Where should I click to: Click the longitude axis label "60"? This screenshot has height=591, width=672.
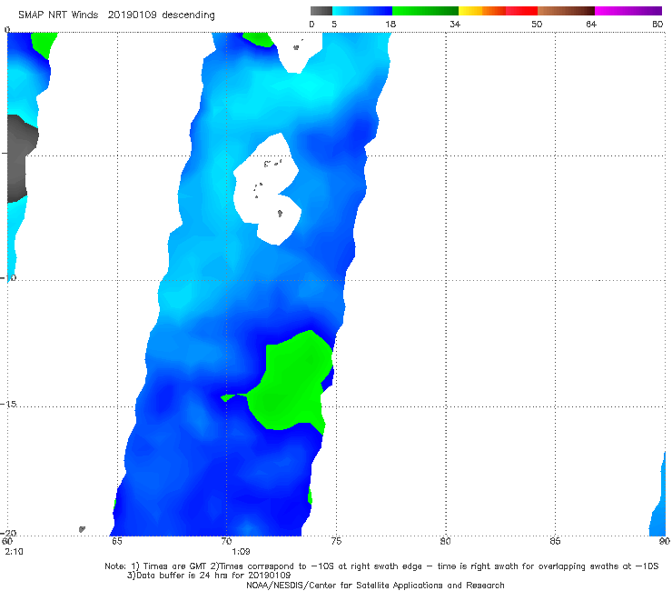7,541
